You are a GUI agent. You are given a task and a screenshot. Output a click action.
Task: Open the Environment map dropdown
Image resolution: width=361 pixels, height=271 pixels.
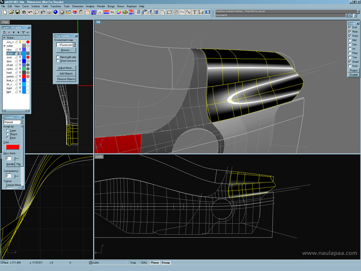[x=74, y=45]
